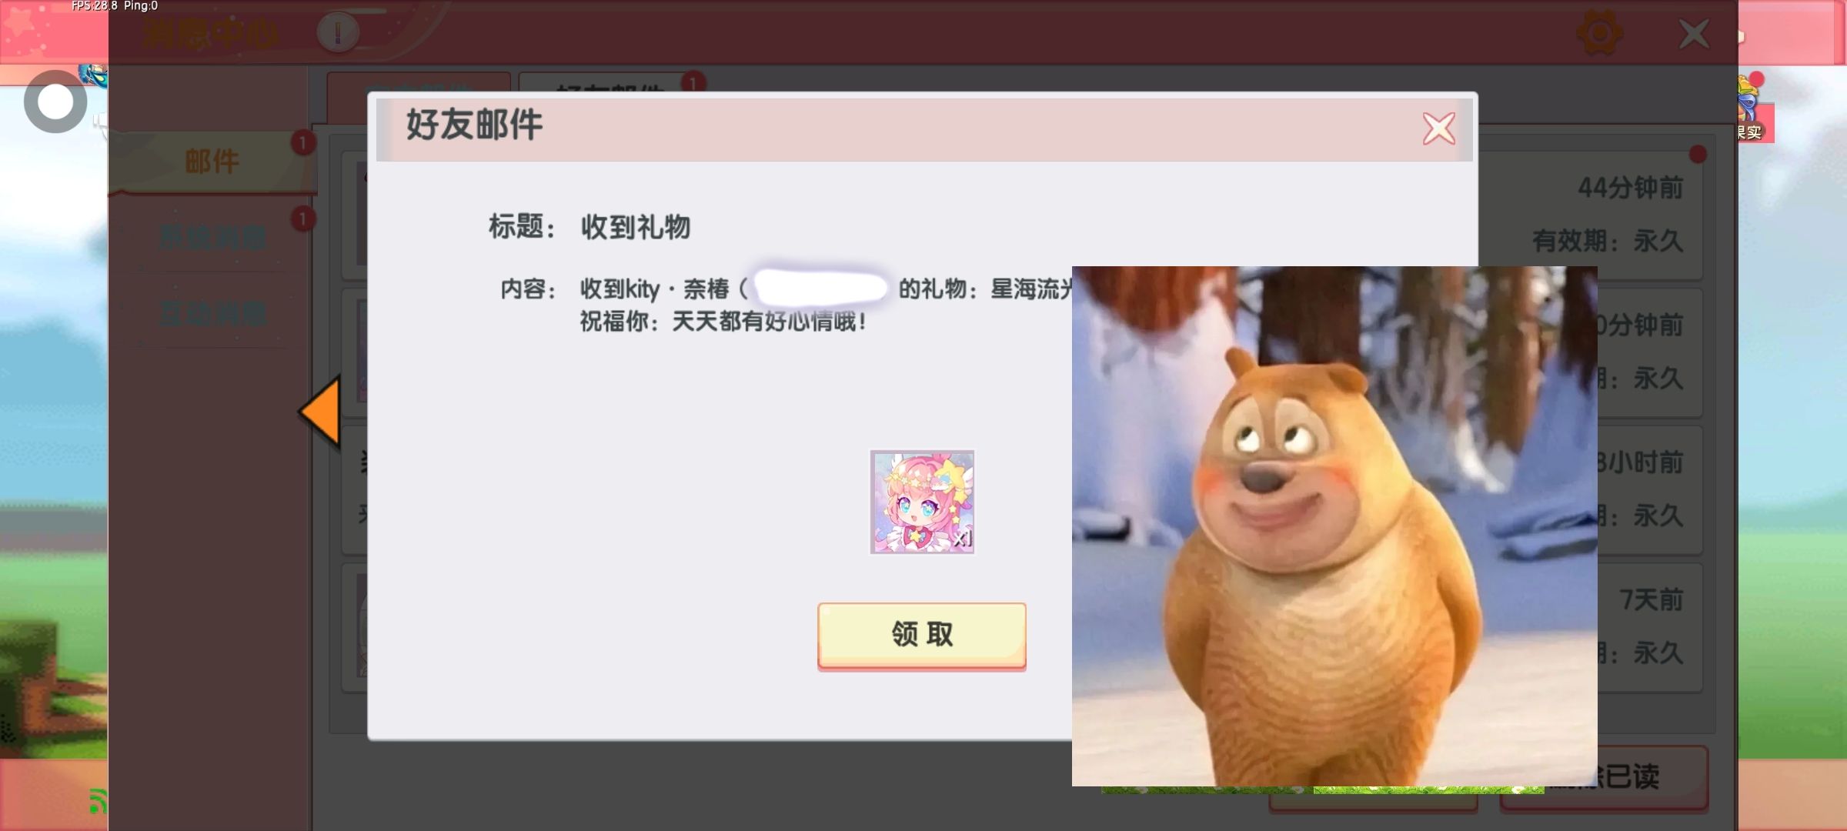Image resolution: width=1847 pixels, height=831 pixels.
Task: Open the 系统消息 sidebar tab
Action: (212, 237)
